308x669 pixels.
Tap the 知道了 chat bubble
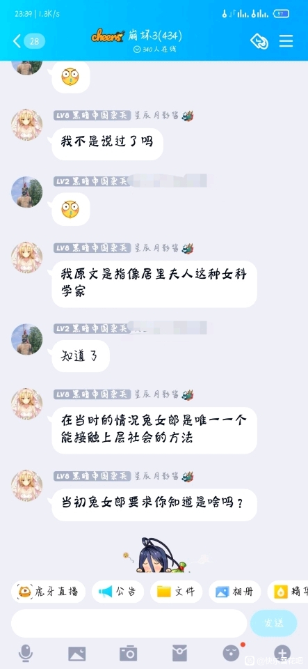(81, 356)
